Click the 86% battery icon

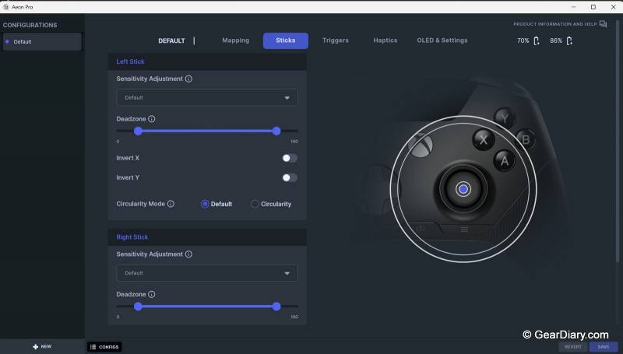pos(569,40)
